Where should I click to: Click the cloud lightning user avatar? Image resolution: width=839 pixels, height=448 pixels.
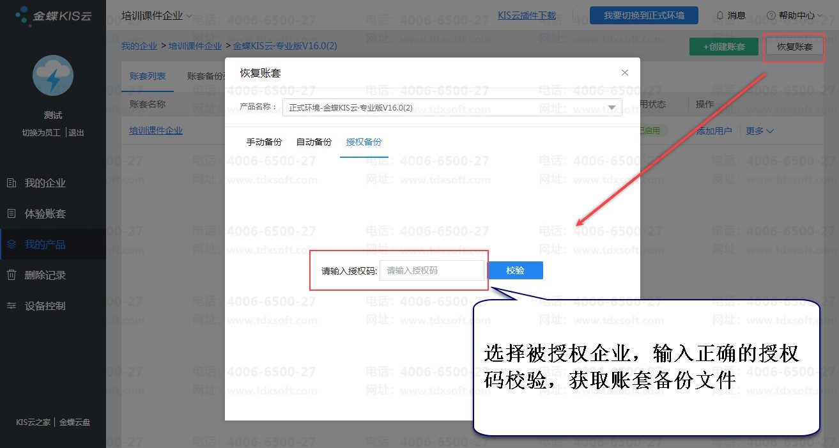(53, 75)
